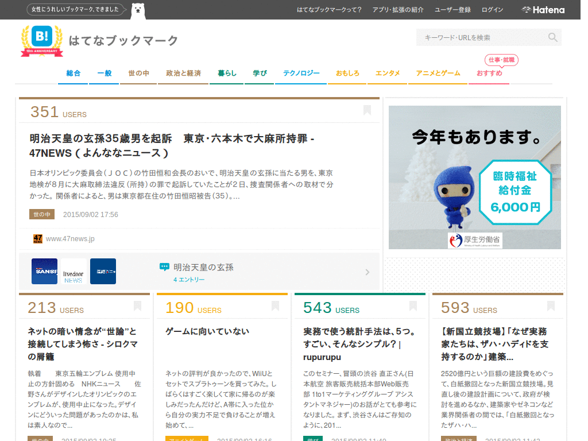Select the 世の中 category tab
Screen dimensions: 588x441
point(138,73)
